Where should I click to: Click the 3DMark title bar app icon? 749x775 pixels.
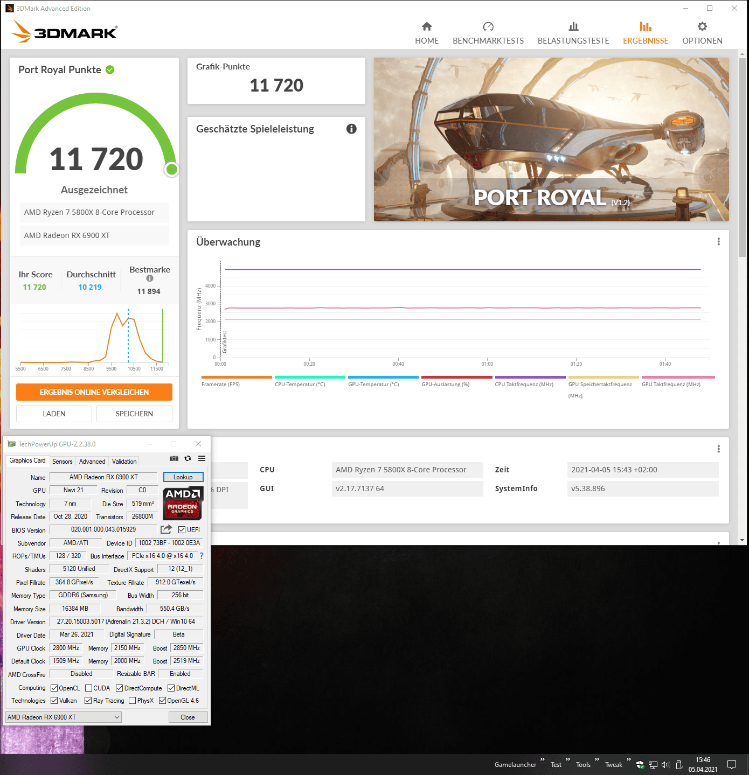coord(10,8)
